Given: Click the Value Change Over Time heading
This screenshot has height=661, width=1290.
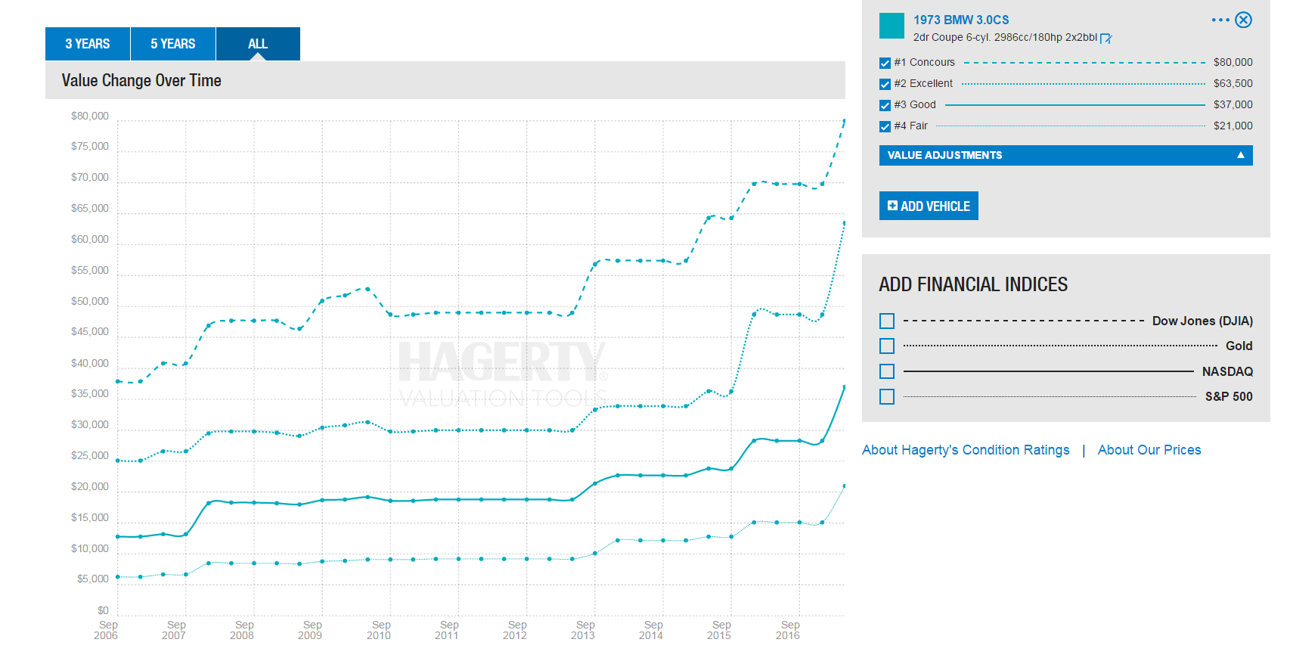Looking at the screenshot, I should 141,80.
